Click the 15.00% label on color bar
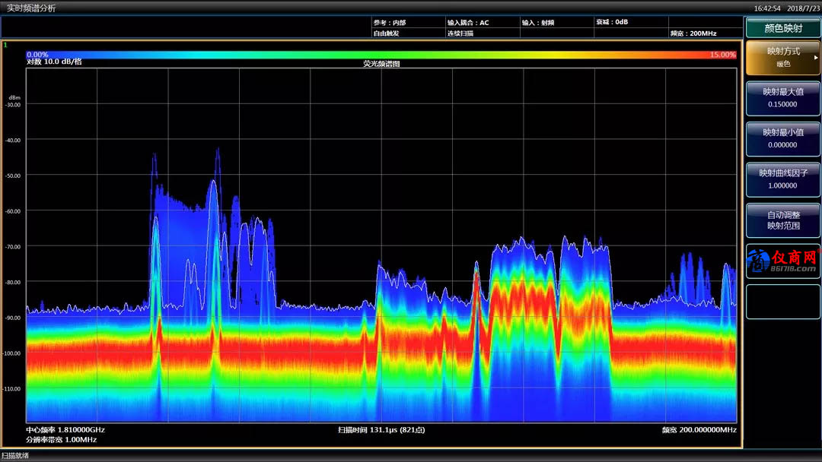The image size is (822, 462). pyautogui.click(x=723, y=55)
